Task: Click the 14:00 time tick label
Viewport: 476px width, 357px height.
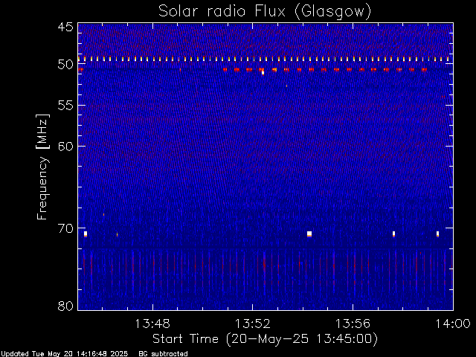Action: pos(453,324)
